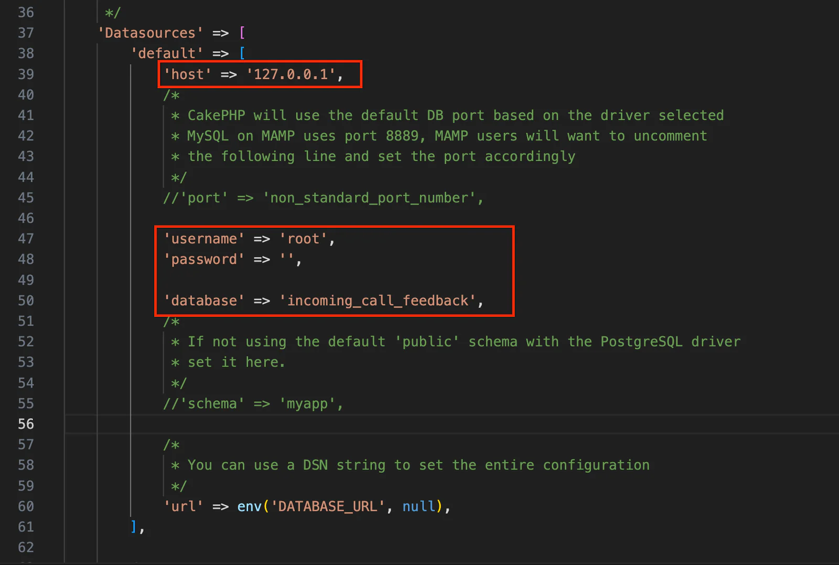Click the 'host' key
The width and height of the screenshot is (839, 565).
click(x=187, y=74)
